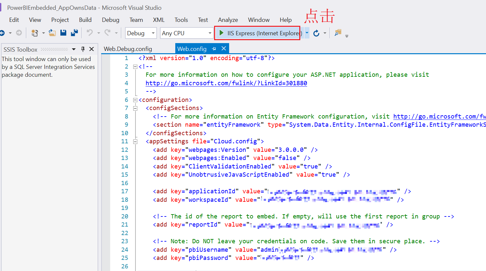Collapse the configuration element on line 6
The image size is (486, 271).
click(135, 100)
